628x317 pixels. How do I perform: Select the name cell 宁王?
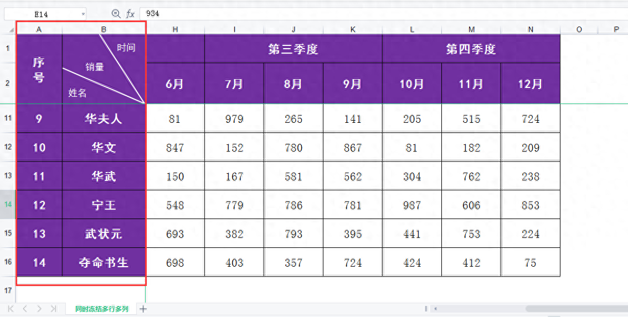(x=104, y=205)
